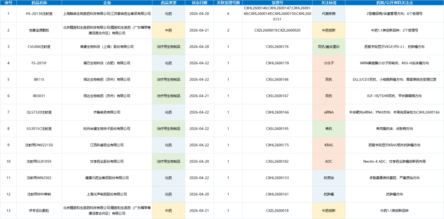Click note about 补体靶向siRNA
Image resolution: width=444 pixels, height=219 pixels.
coord(394,112)
